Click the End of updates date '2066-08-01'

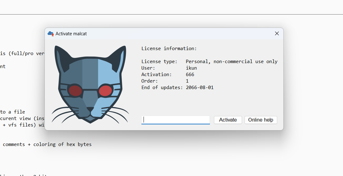199,88
